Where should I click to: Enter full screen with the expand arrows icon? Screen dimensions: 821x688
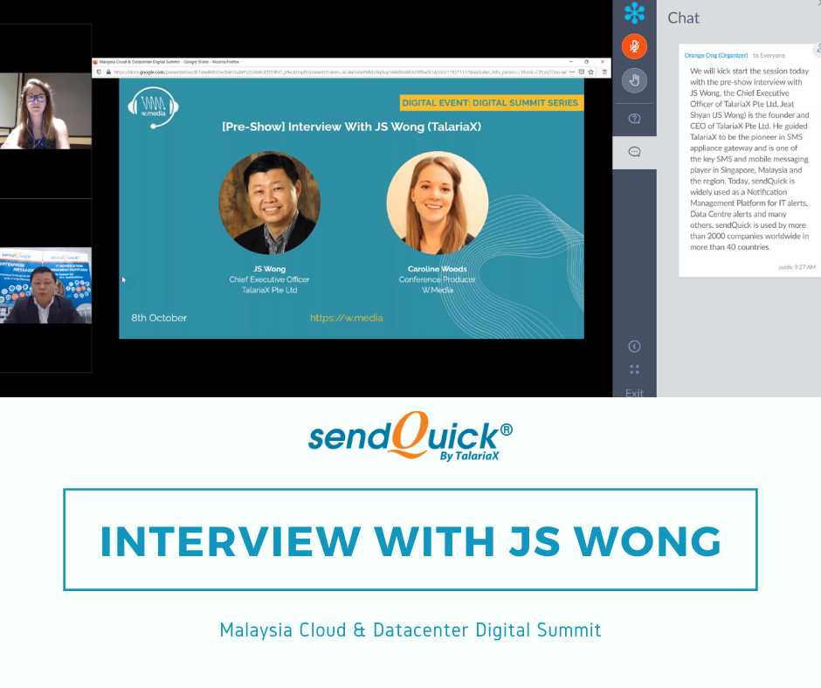(x=634, y=369)
